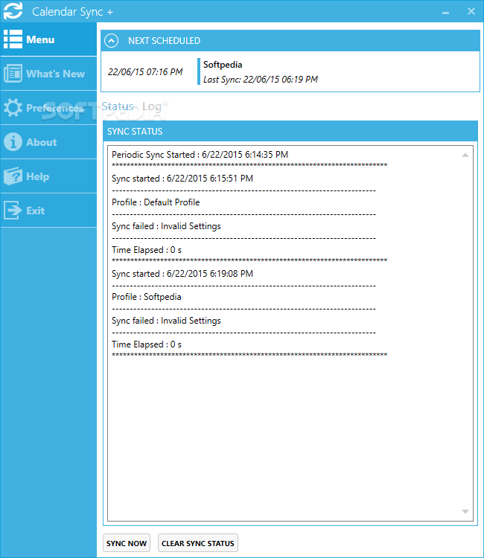Image resolution: width=484 pixels, height=558 pixels.
Task: Click the next scheduled time 22/06/15 07:16 PM
Action: tap(145, 72)
